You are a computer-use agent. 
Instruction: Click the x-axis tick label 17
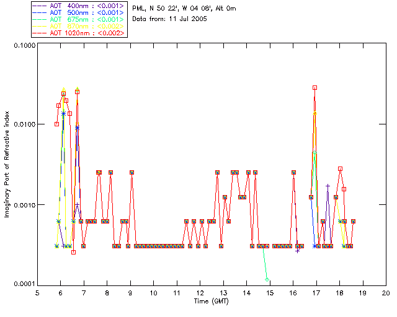point(316,293)
